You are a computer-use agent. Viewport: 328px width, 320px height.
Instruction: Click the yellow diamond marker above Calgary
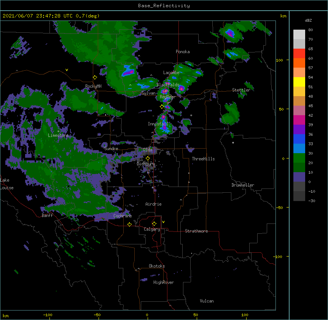point(154,224)
